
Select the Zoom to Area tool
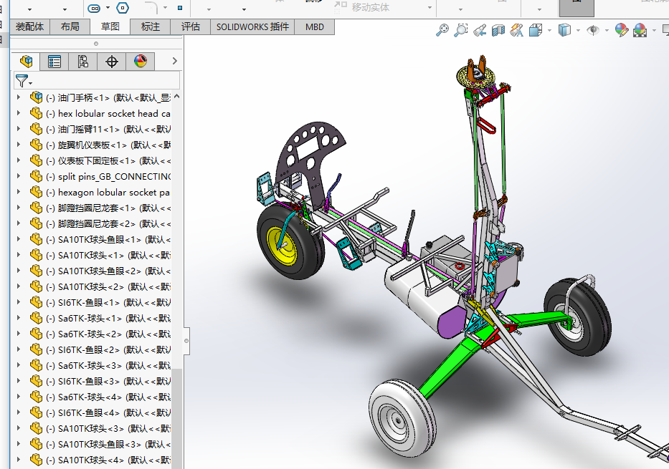coord(461,30)
